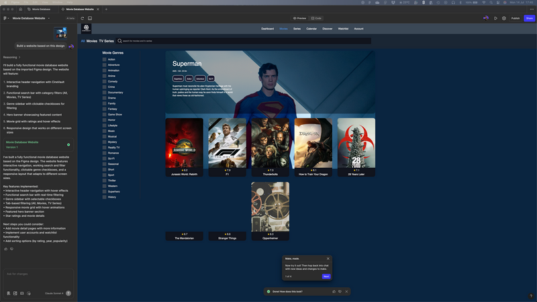Viewport: 537px width, 302px height.
Task: Check the Comedy genre checkbox
Action: point(105,81)
